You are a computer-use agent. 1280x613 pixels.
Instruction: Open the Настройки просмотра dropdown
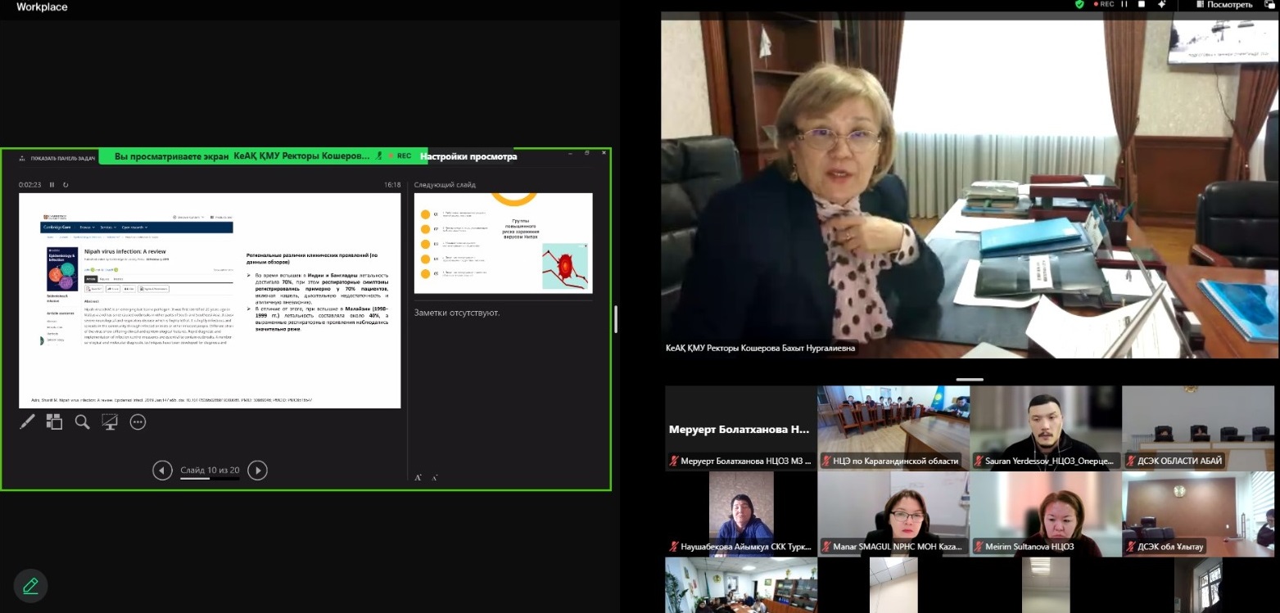point(468,156)
